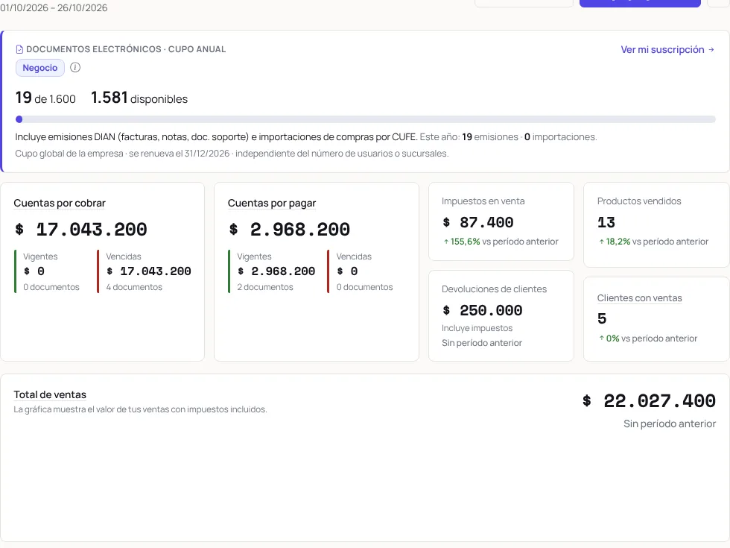
Task: Click the arrow after 'Ver mi suscripción'
Action: click(711, 49)
